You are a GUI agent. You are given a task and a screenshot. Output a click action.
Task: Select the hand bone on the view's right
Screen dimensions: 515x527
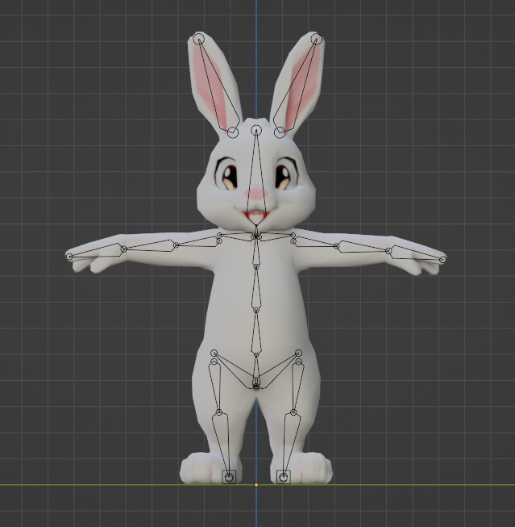point(417,253)
